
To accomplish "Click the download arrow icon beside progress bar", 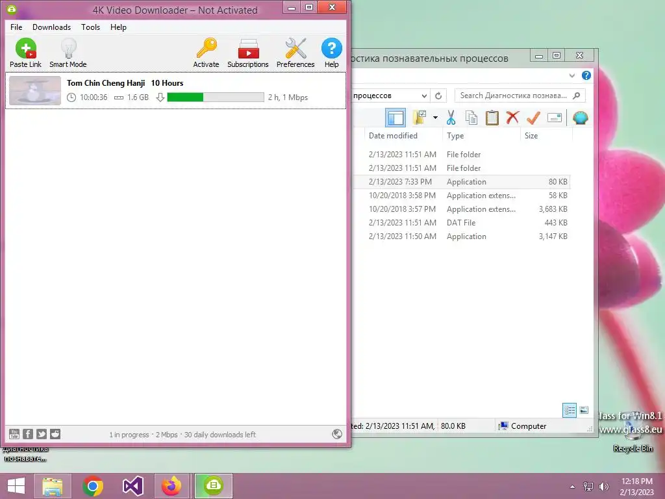I will click(160, 97).
